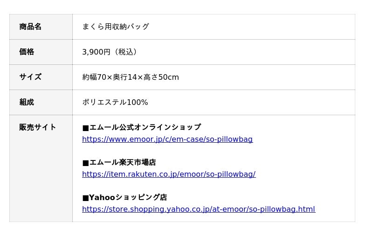The height and width of the screenshot is (236, 373).
Task: Click the size text 約幅70×奥行14×高さ50cm
Action: point(131,77)
